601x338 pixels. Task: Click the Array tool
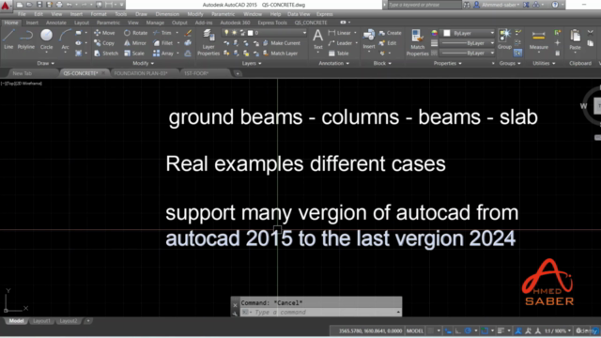[x=163, y=54]
